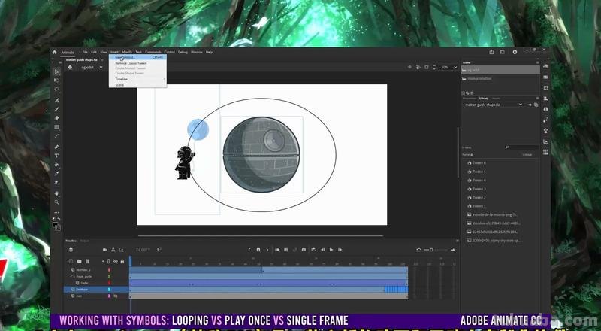Open the workspace switcher icon
Image resolution: width=601 pixels, height=331 pixels.
pos(502,52)
